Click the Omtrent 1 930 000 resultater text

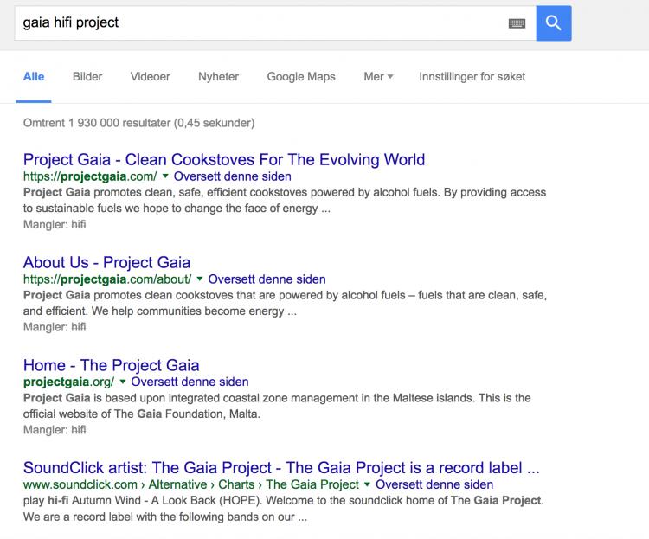(138, 123)
